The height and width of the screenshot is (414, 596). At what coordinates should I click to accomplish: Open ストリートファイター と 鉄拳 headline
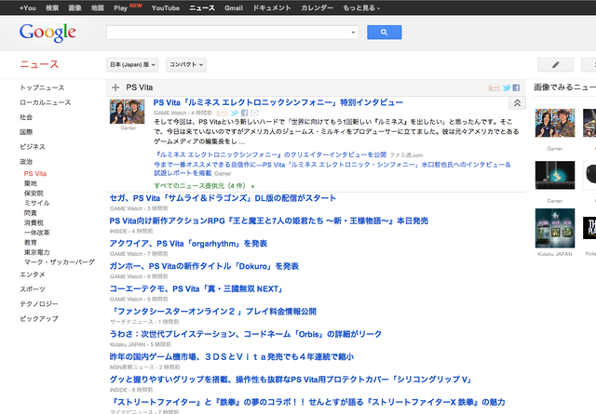(x=307, y=402)
